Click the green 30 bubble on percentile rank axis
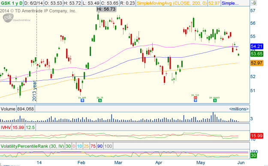 click(253, 155)
